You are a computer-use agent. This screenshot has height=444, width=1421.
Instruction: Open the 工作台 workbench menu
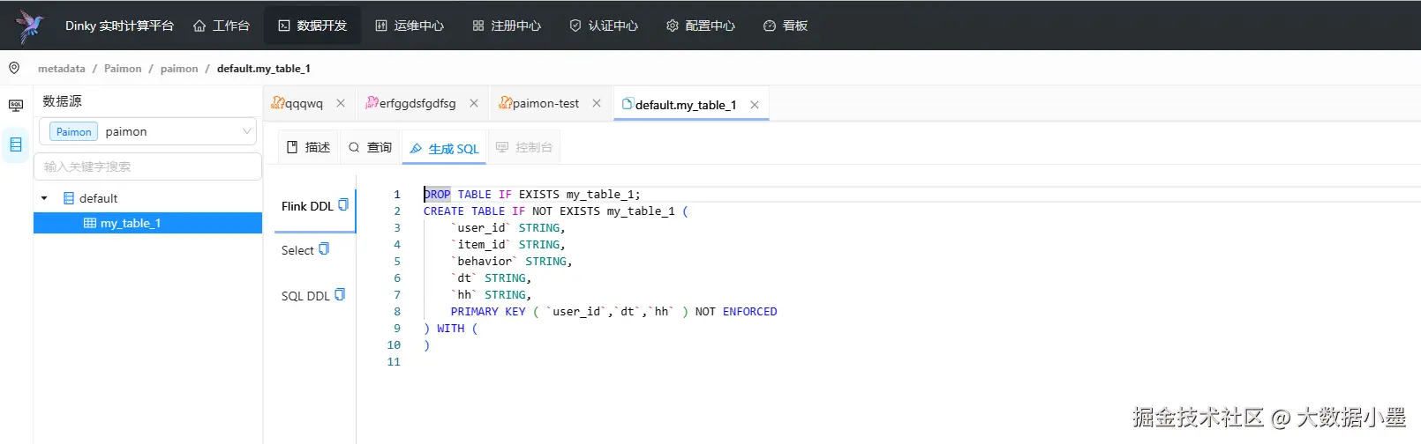pos(222,26)
